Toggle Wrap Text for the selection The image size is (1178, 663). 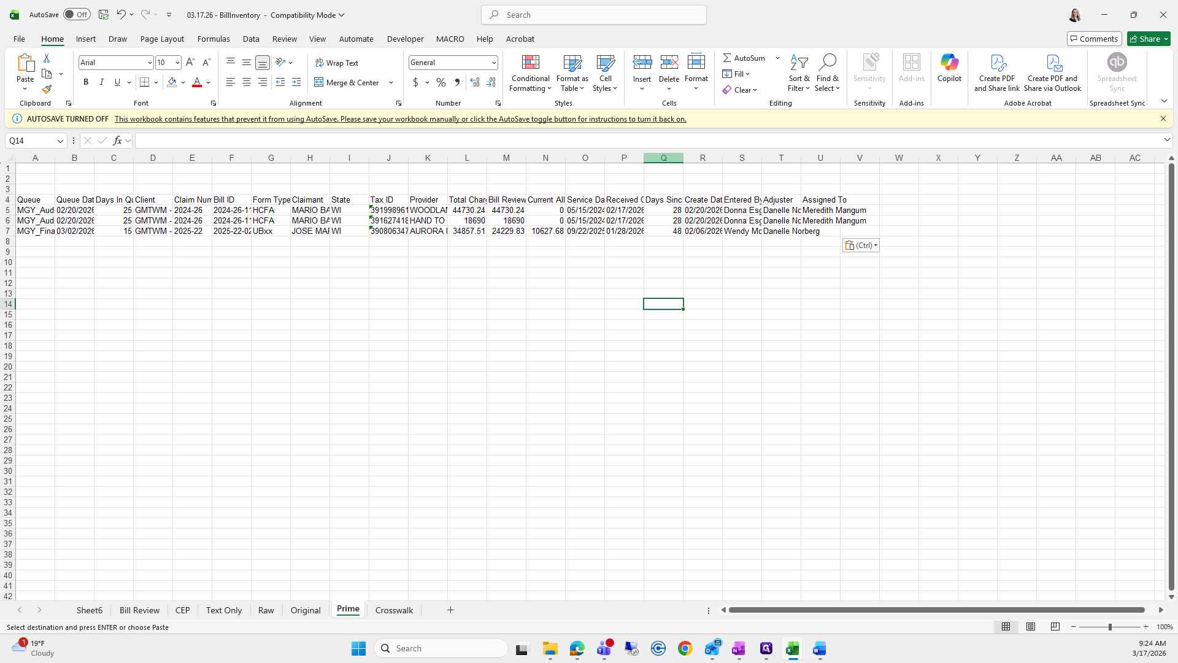[337, 63]
